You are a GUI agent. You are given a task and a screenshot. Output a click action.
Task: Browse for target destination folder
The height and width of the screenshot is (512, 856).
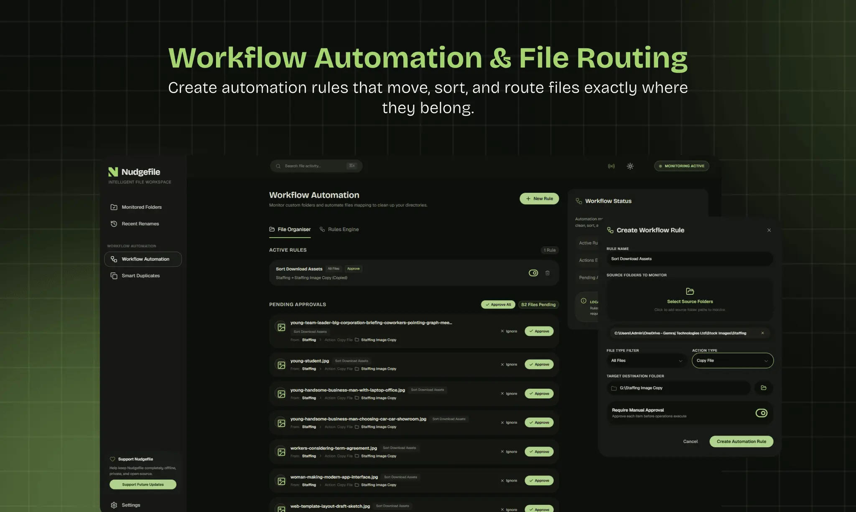[x=764, y=388]
